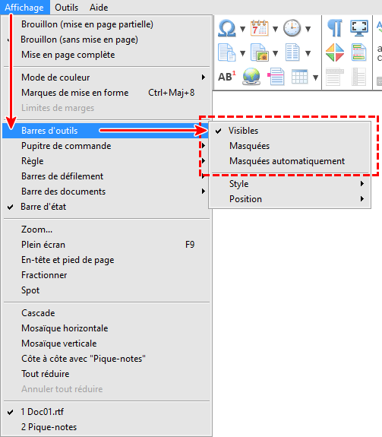This screenshot has width=382, height=437.
Task: Open the Outils menu
Action: tap(67, 8)
